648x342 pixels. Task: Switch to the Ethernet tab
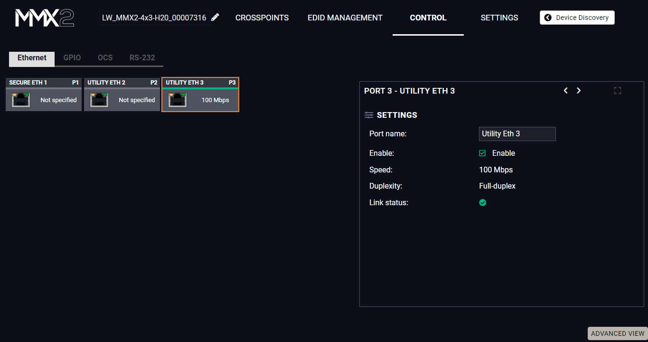32,58
